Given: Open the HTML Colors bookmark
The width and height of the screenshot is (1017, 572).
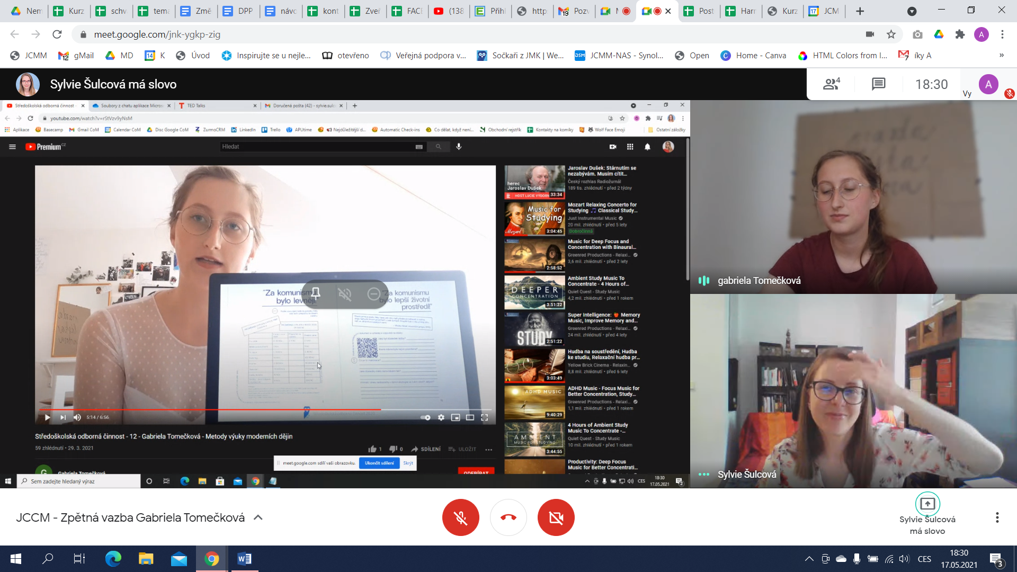Looking at the screenshot, I should 843,55.
